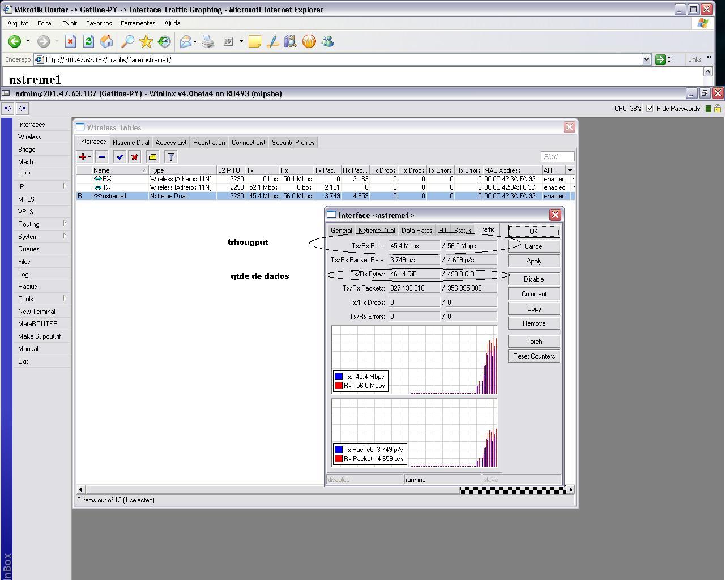Click the WinBox Undo button
Screen dimensions: 725x580
pos(7,108)
